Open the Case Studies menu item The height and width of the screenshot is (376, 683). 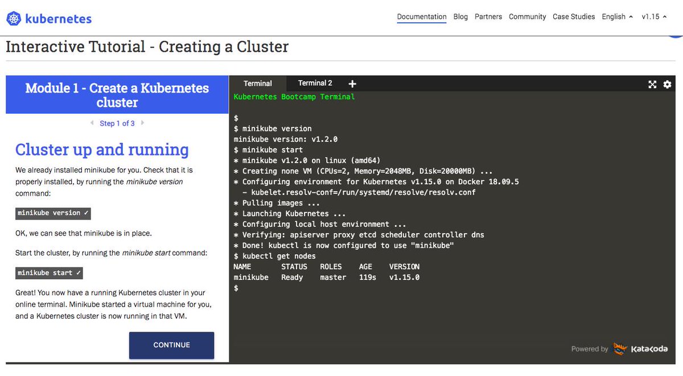(574, 16)
